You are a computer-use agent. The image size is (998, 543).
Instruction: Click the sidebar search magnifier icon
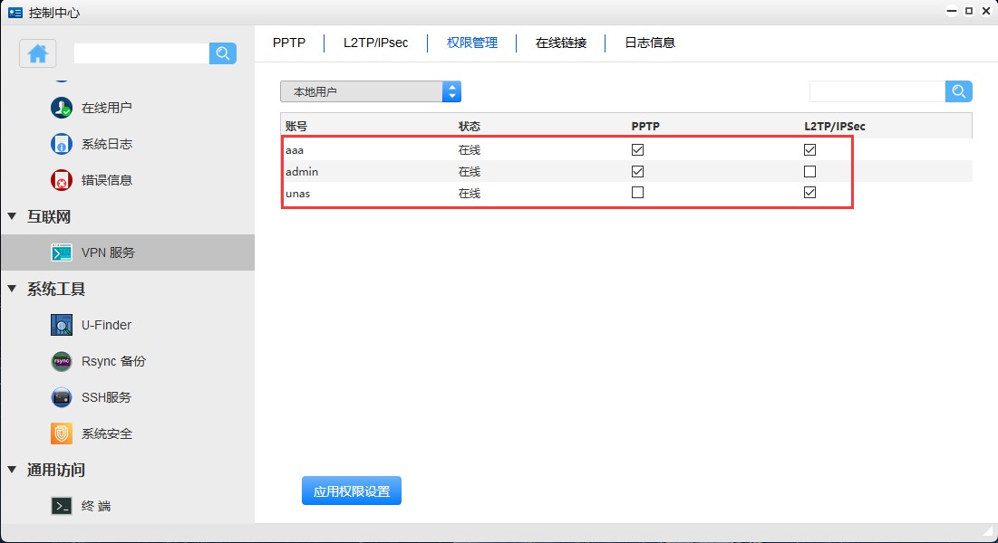click(x=222, y=53)
